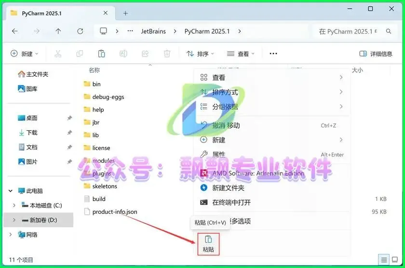Select the lib folder row

click(92, 135)
